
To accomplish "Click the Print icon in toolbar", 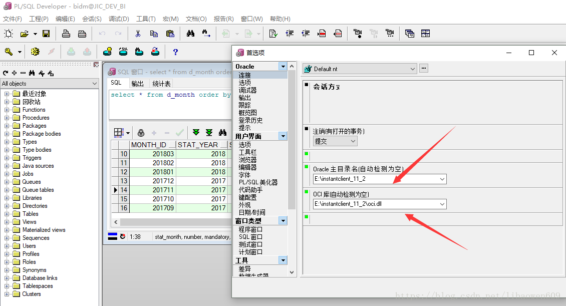I will 66,34.
